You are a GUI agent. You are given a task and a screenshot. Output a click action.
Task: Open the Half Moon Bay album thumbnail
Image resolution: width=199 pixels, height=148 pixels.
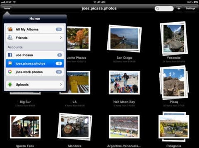[x=124, y=83]
